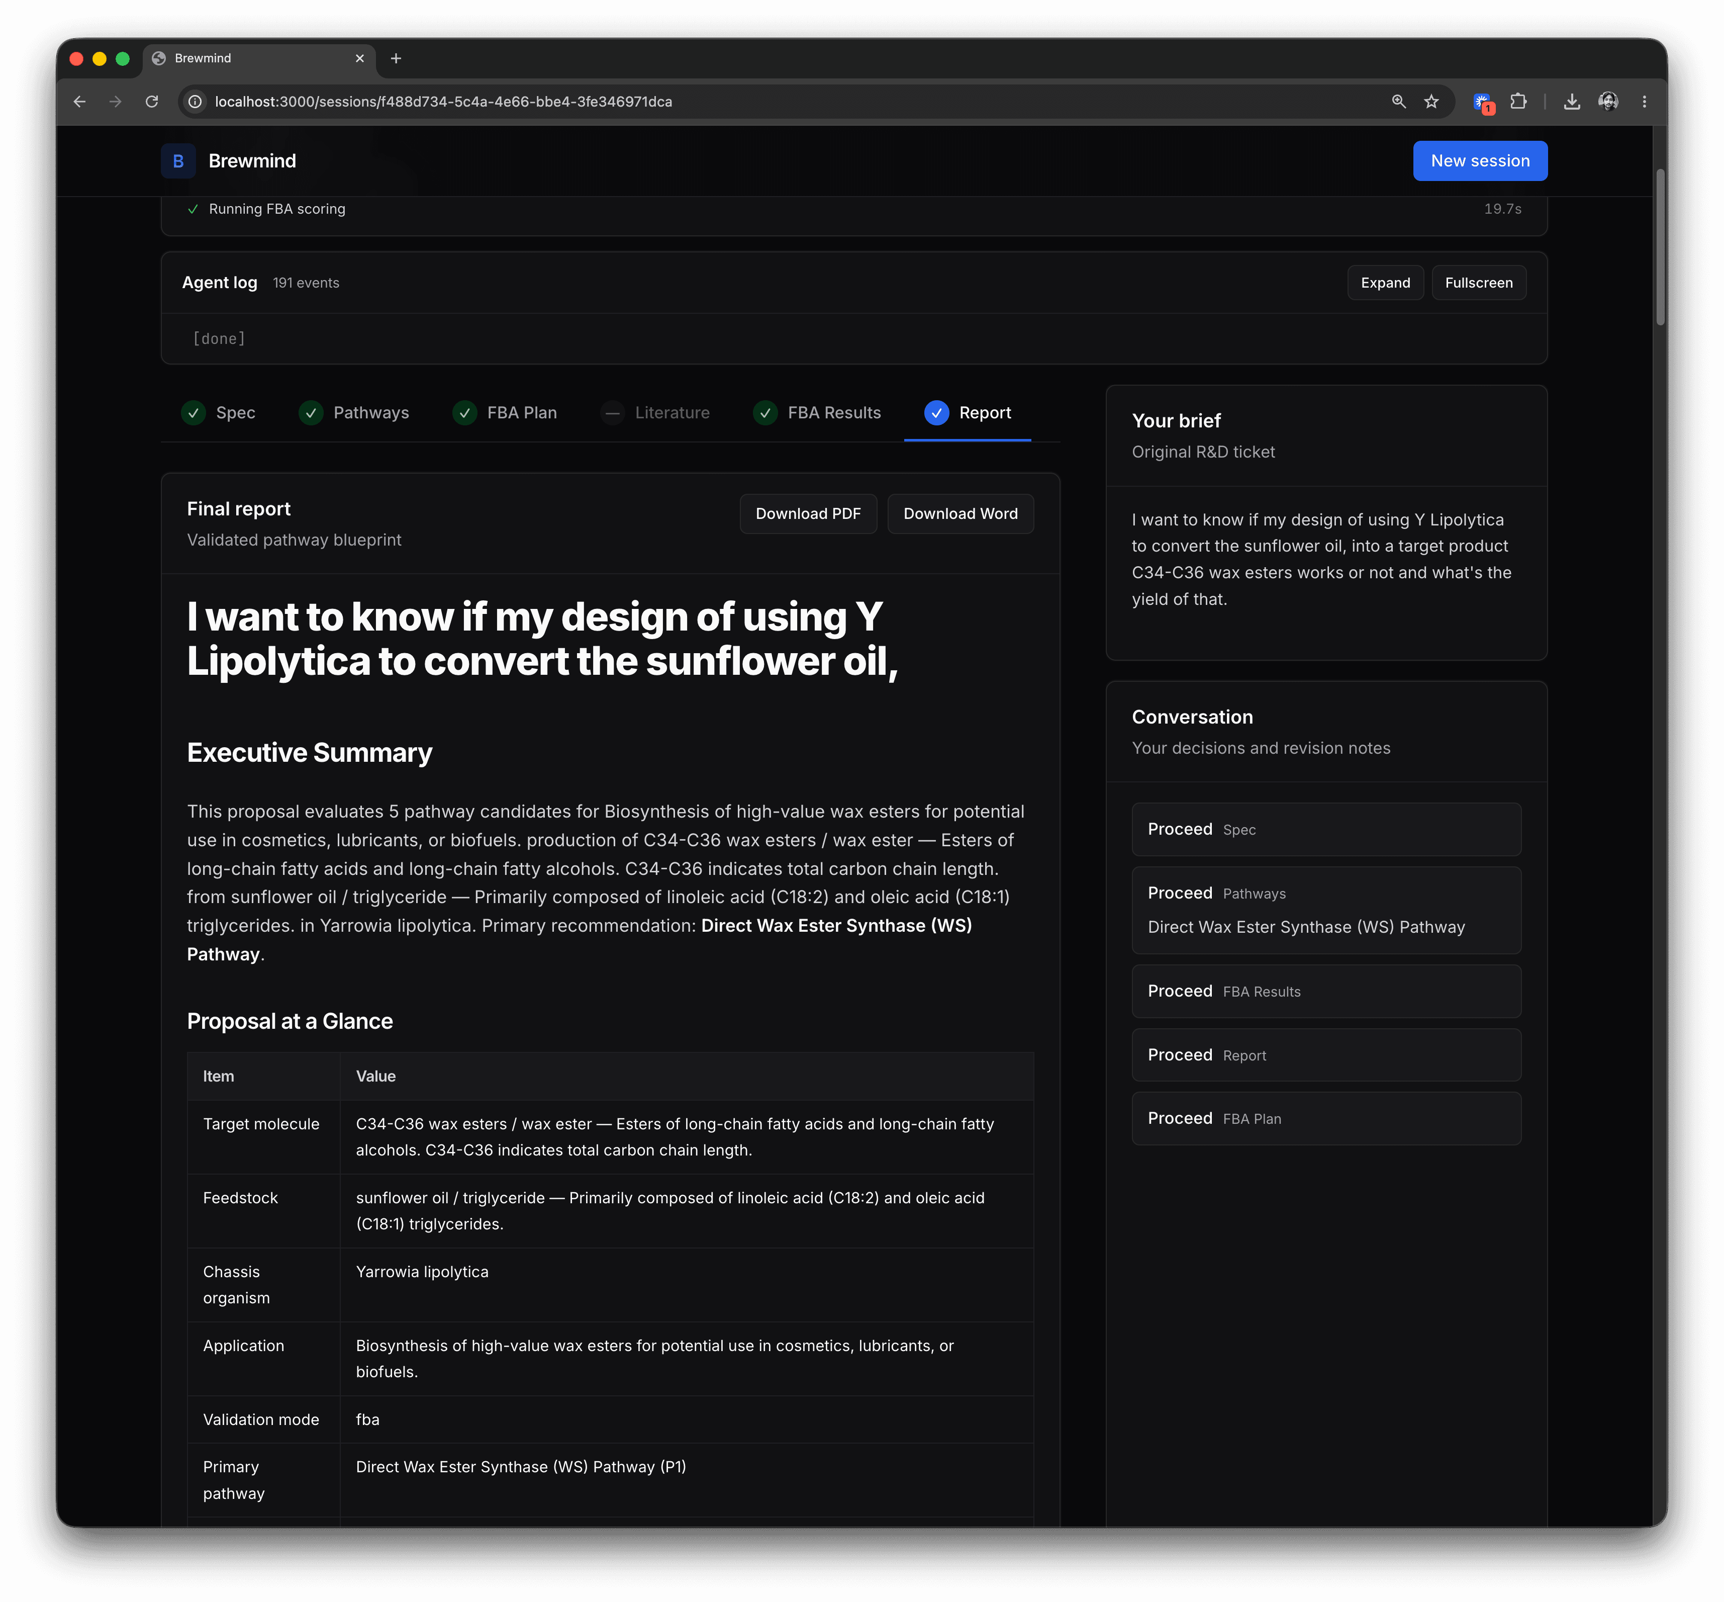Click the Brewmind app title

point(252,161)
